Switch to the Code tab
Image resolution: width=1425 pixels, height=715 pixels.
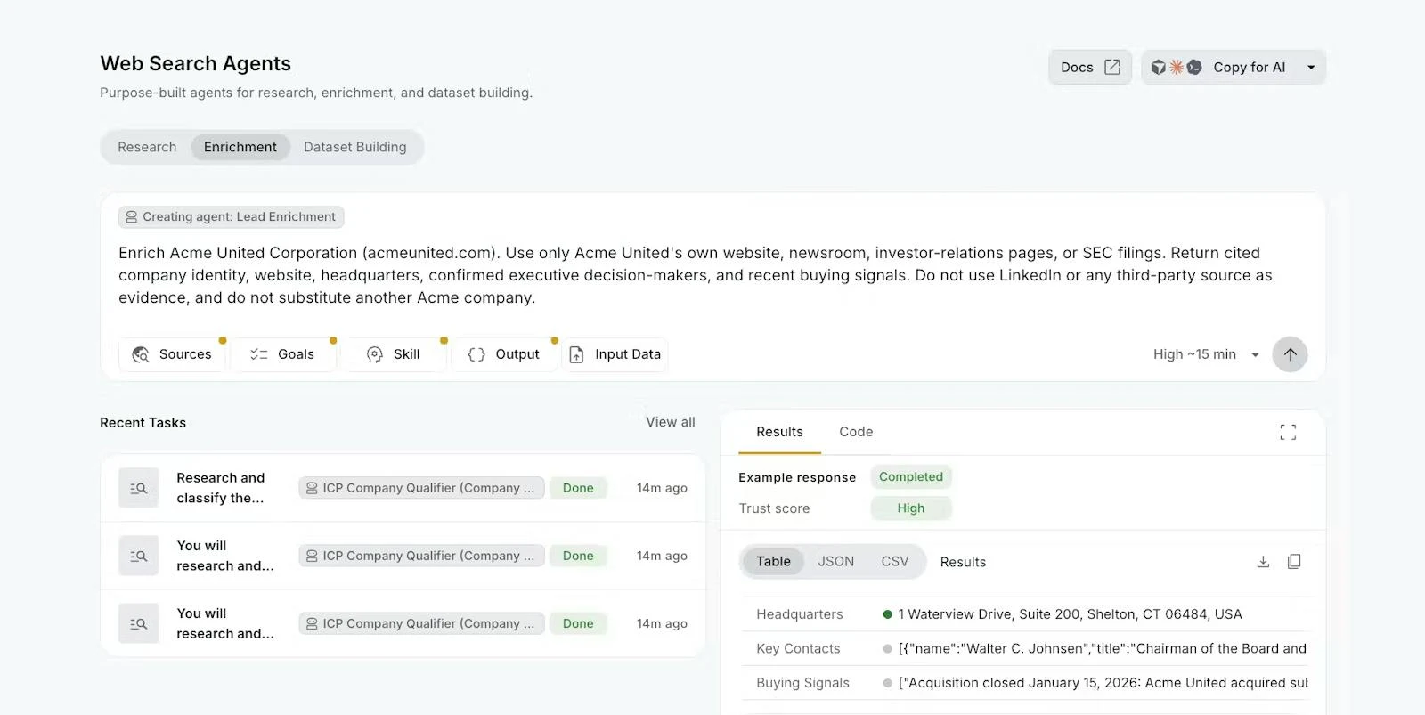click(856, 432)
